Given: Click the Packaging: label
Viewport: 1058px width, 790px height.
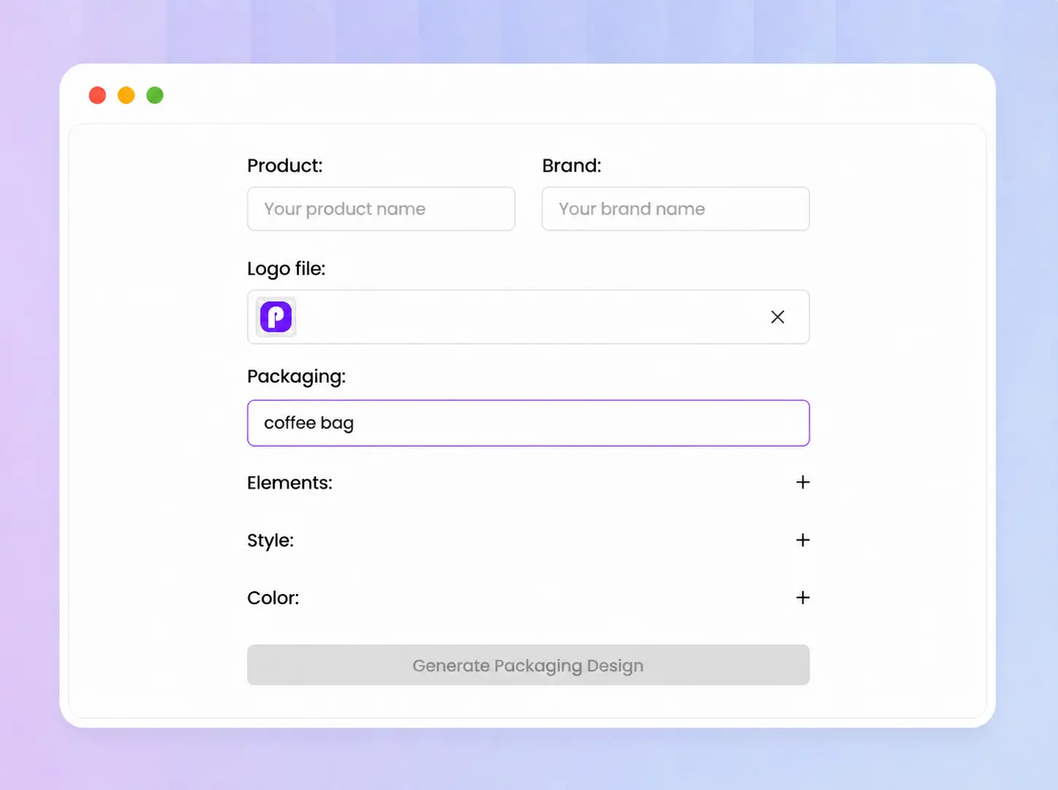Looking at the screenshot, I should click(296, 377).
